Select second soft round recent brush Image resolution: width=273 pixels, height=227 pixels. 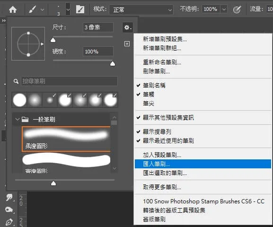coord(35,100)
